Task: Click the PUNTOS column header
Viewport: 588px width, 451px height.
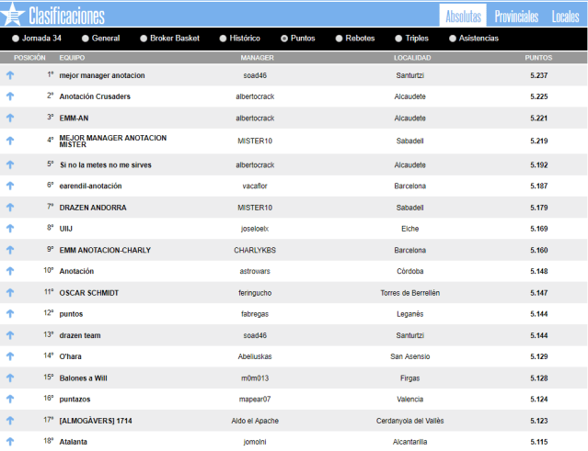Action: pyautogui.click(x=538, y=57)
